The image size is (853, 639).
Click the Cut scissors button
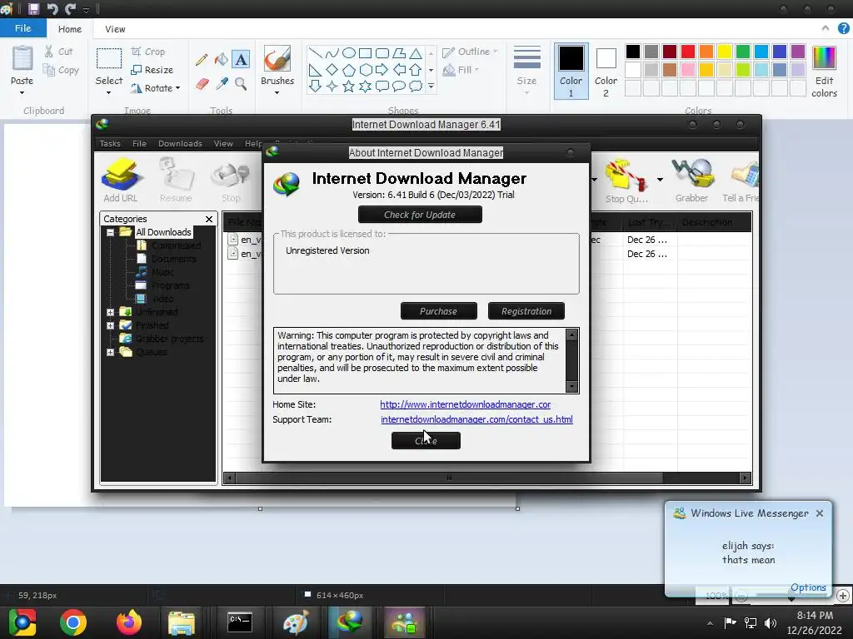pos(58,52)
